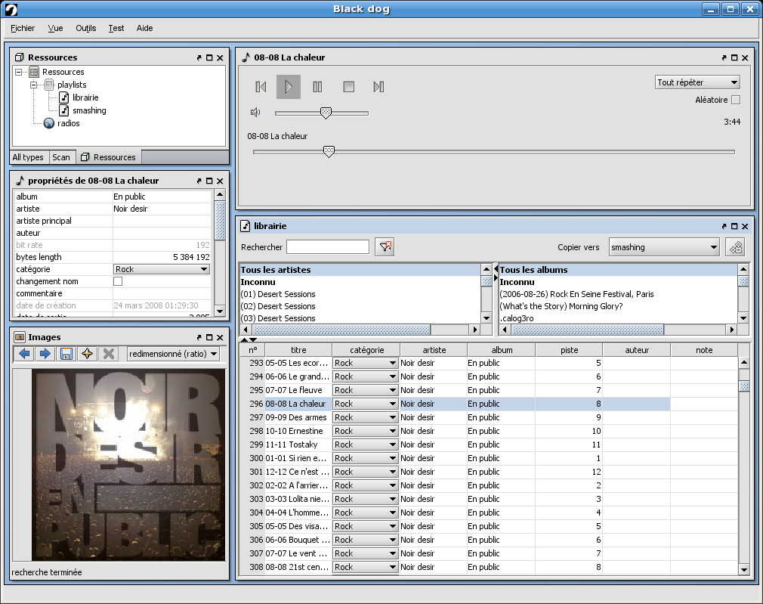Collapse the Ressources root node

[x=18, y=72]
